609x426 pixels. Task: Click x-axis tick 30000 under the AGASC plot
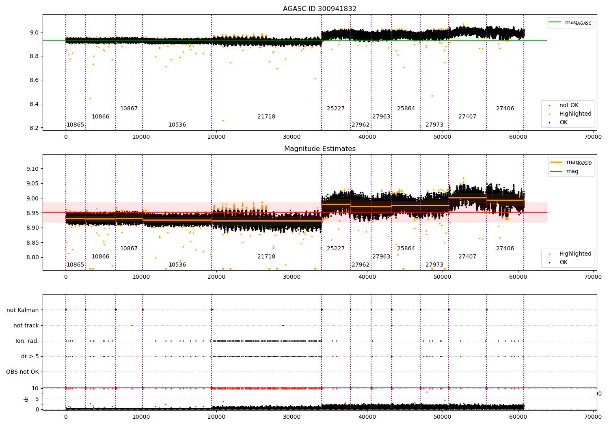pos(292,137)
